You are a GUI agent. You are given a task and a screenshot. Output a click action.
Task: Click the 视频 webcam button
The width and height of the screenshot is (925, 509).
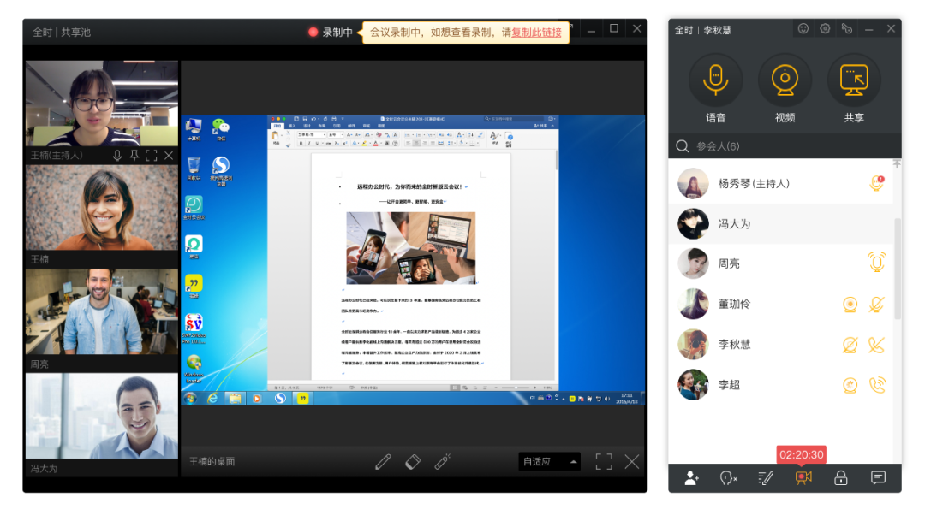click(785, 80)
